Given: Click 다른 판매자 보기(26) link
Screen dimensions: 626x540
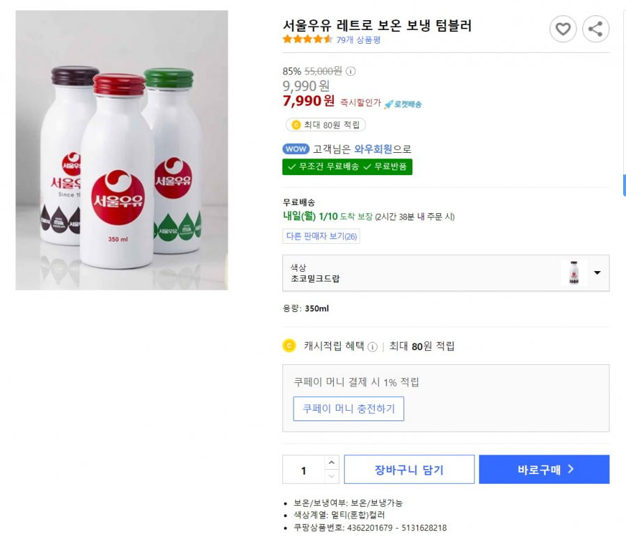Looking at the screenshot, I should (x=321, y=236).
